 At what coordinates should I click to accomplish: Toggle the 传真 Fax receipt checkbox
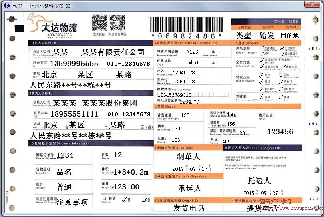[x=281, y=97]
